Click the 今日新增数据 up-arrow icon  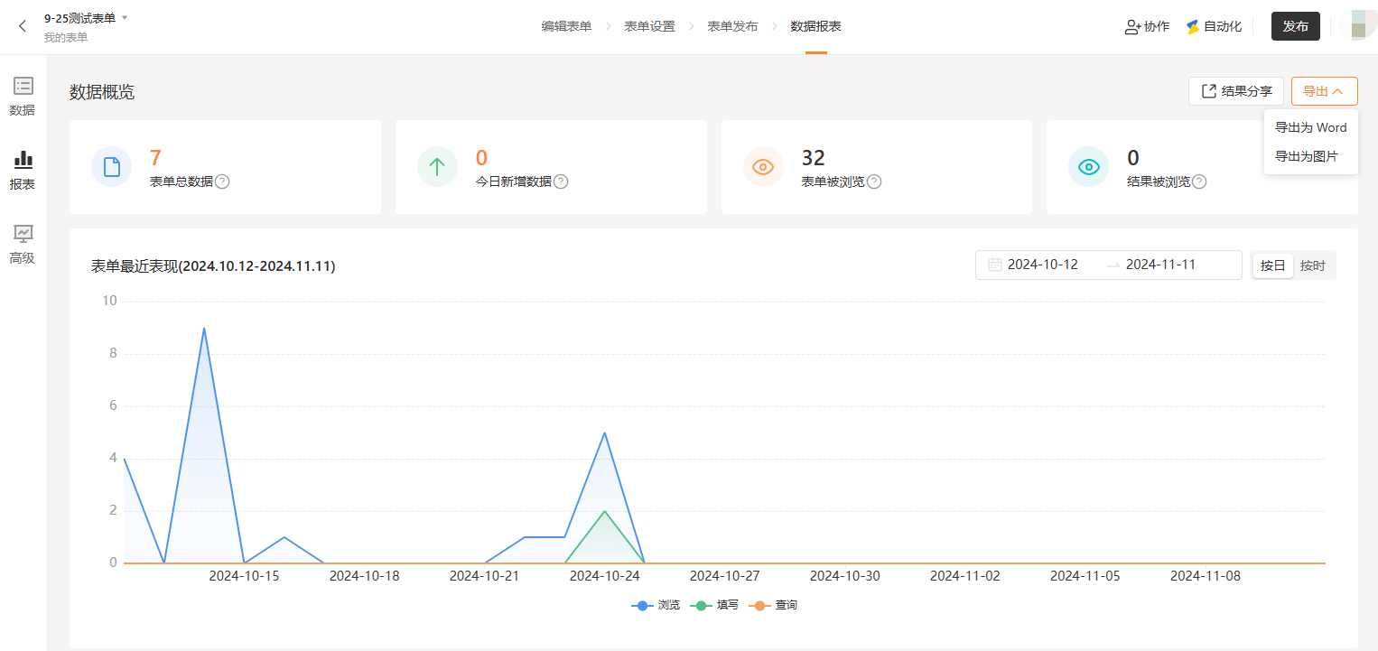437,167
